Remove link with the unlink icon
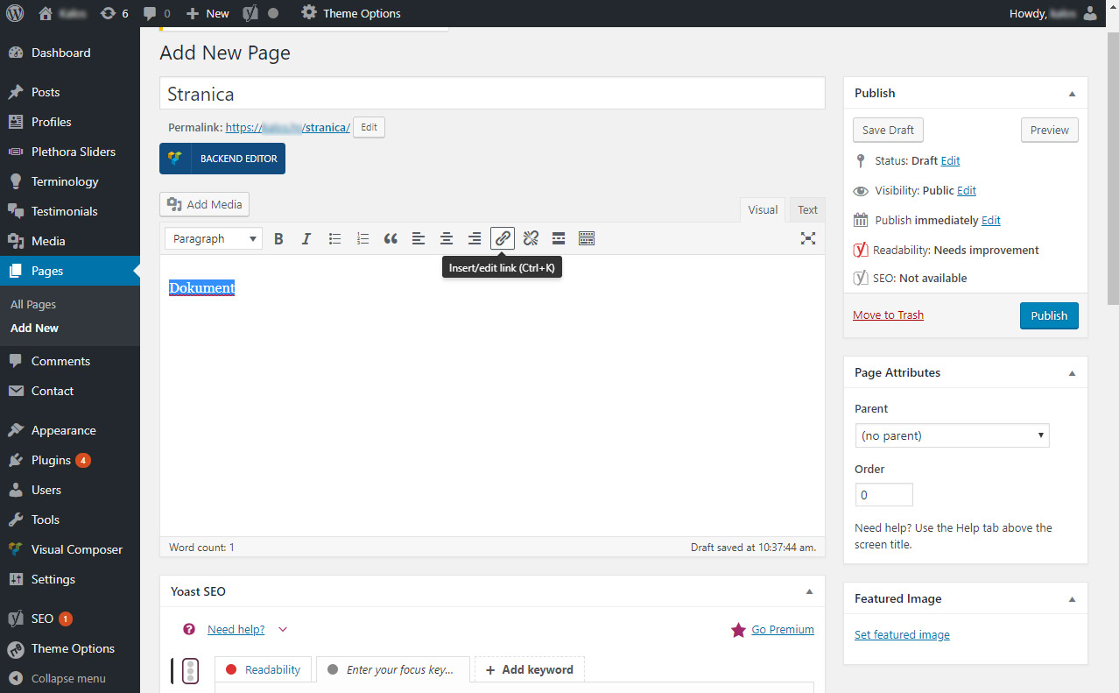Viewport: 1119px width, 693px height. coord(531,238)
